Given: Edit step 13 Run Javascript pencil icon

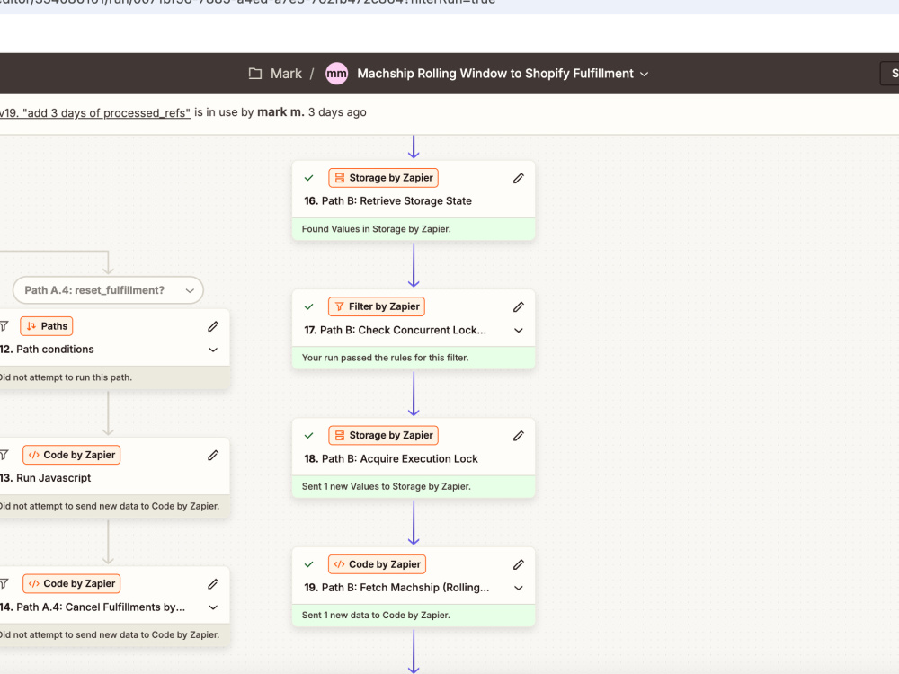Looking at the screenshot, I should click(213, 455).
